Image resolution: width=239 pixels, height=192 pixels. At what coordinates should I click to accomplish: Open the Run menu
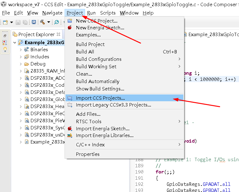tap(91, 13)
